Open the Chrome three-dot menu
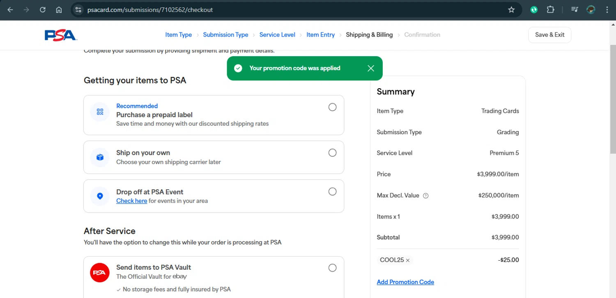This screenshot has height=298, width=616. (x=607, y=10)
